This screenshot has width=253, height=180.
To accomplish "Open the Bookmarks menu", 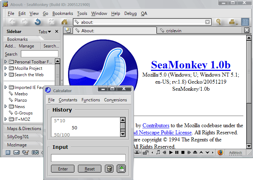I will (x=63, y=13).
